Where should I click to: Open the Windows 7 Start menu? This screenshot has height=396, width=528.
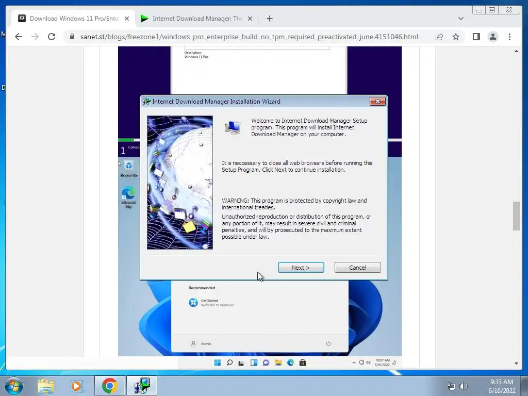tap(13, 386)
